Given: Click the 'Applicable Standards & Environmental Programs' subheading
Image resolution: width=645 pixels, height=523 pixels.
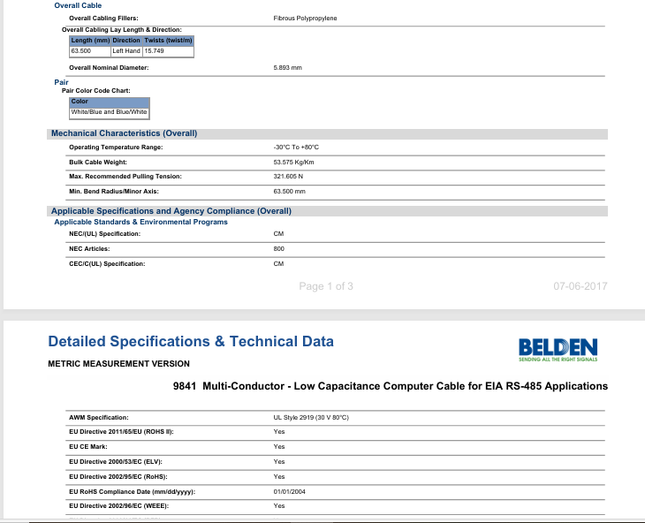Looking at the screenshot, I should point(140,222).
